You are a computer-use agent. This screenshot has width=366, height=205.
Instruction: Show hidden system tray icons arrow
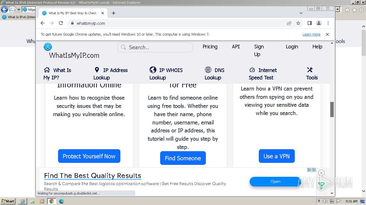point(319,201)
